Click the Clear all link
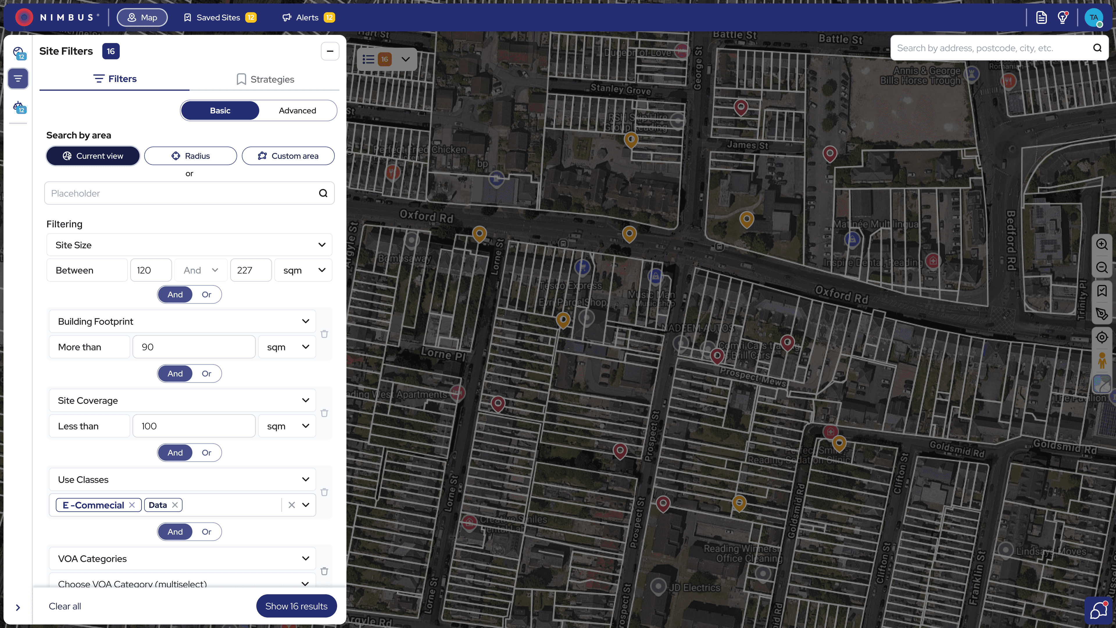Screen dimensions: 1116x628 click(x=65, y=606)
